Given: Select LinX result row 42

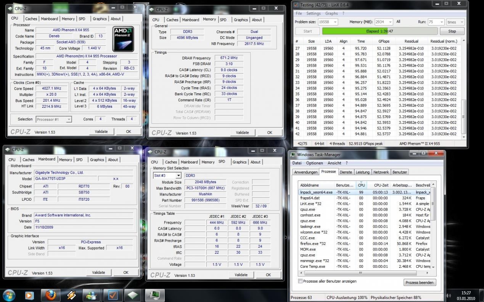Looking at the screenshot, I should [x=377, y=134].
